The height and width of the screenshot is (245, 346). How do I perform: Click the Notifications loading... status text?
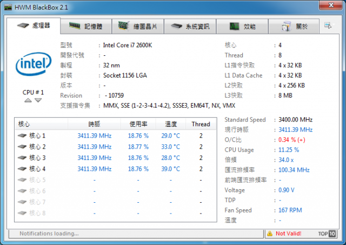[x=49, y=234]
